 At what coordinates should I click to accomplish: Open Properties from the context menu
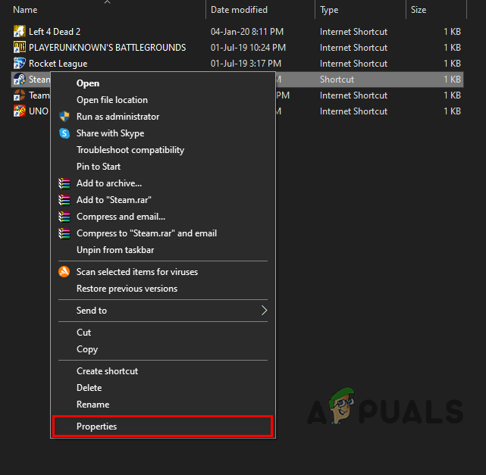pyautogui.click(x=97, y=427)
